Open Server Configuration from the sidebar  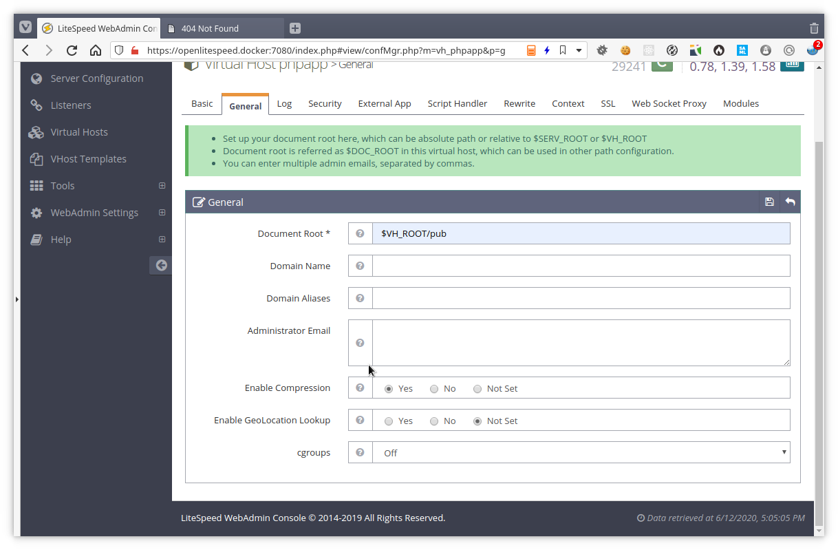tap(96, 78)
